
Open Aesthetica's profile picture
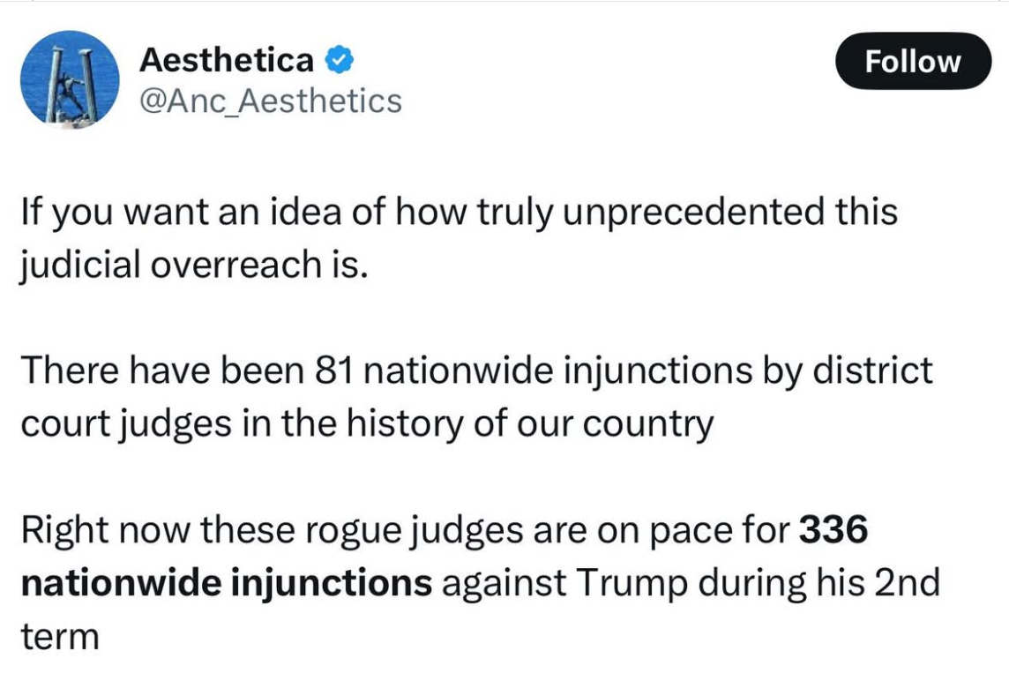coord(71,80)
